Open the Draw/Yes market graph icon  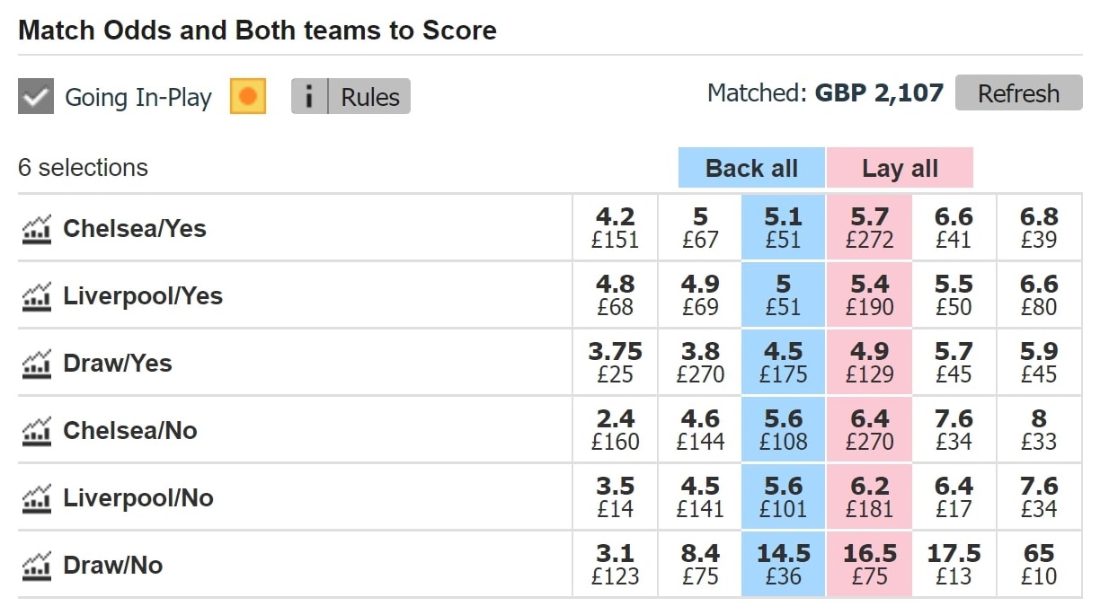37,364
